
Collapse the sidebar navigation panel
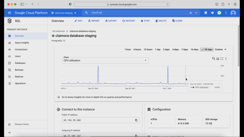[9, 132]
